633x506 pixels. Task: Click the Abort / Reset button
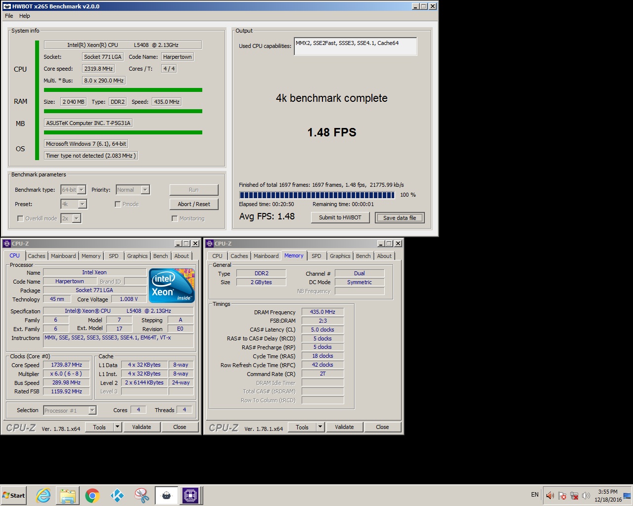pyautogui.click(x=194, y=204)
